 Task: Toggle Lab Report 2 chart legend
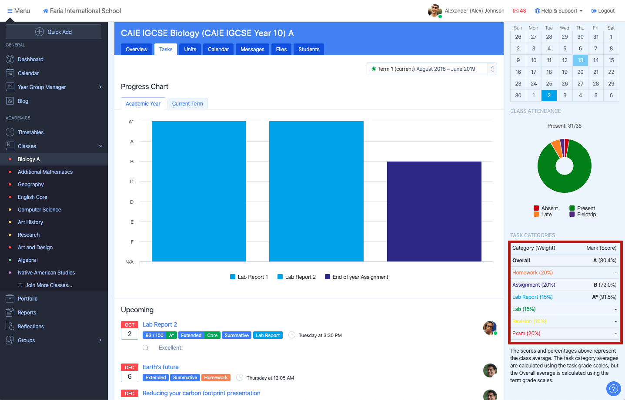296,277
